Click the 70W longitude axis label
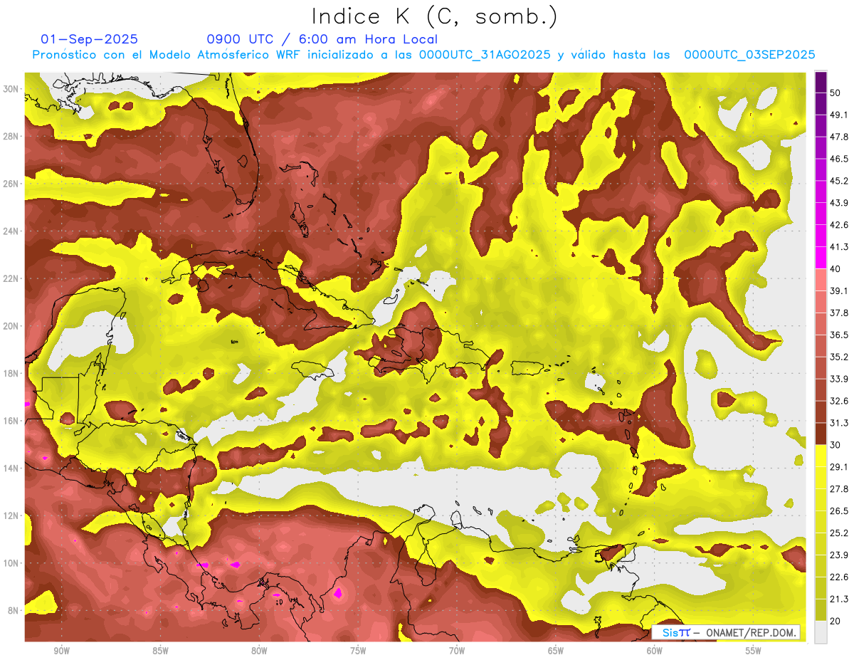The image size is (854, 660). (x=457, y=651)
